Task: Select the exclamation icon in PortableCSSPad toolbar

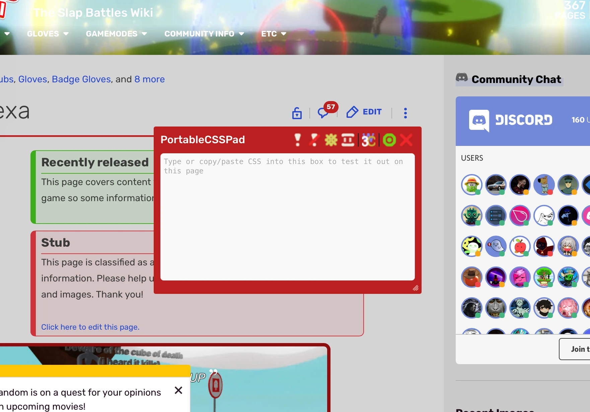Action: 297,140
